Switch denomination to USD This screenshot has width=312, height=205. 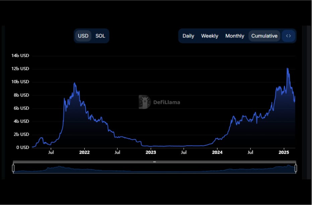83,36
